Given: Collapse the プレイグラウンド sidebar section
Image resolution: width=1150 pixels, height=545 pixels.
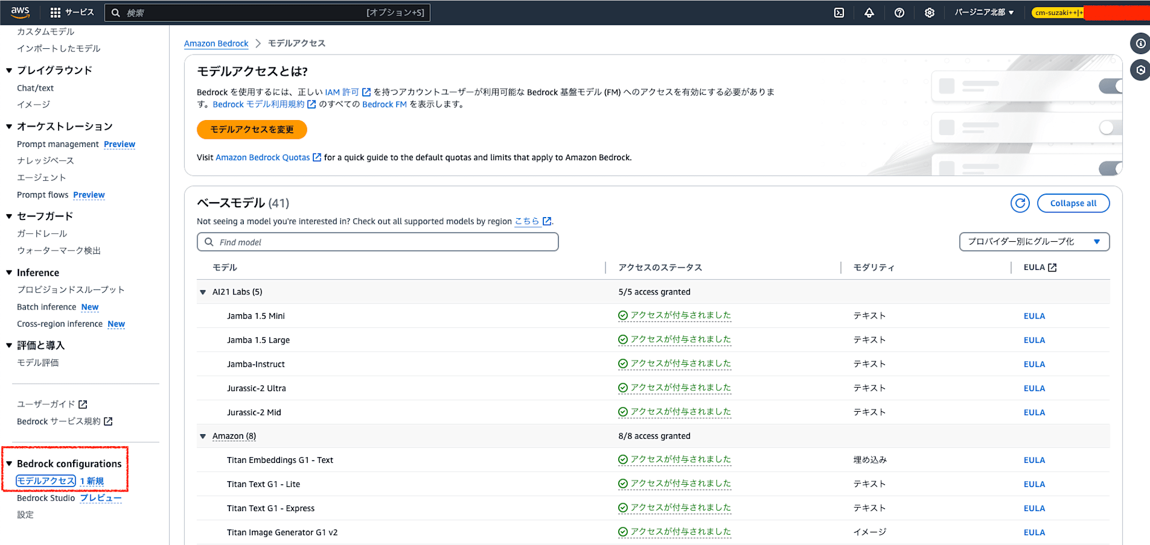Looking at the screenshot, I should [x=9, y=71].
